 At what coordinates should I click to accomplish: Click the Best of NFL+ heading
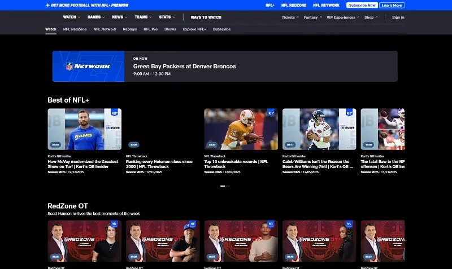tap(68, 100)
